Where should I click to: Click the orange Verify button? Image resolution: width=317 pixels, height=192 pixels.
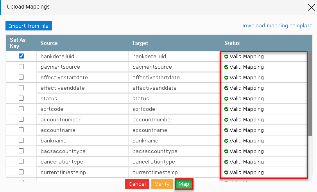click(162, 184)
